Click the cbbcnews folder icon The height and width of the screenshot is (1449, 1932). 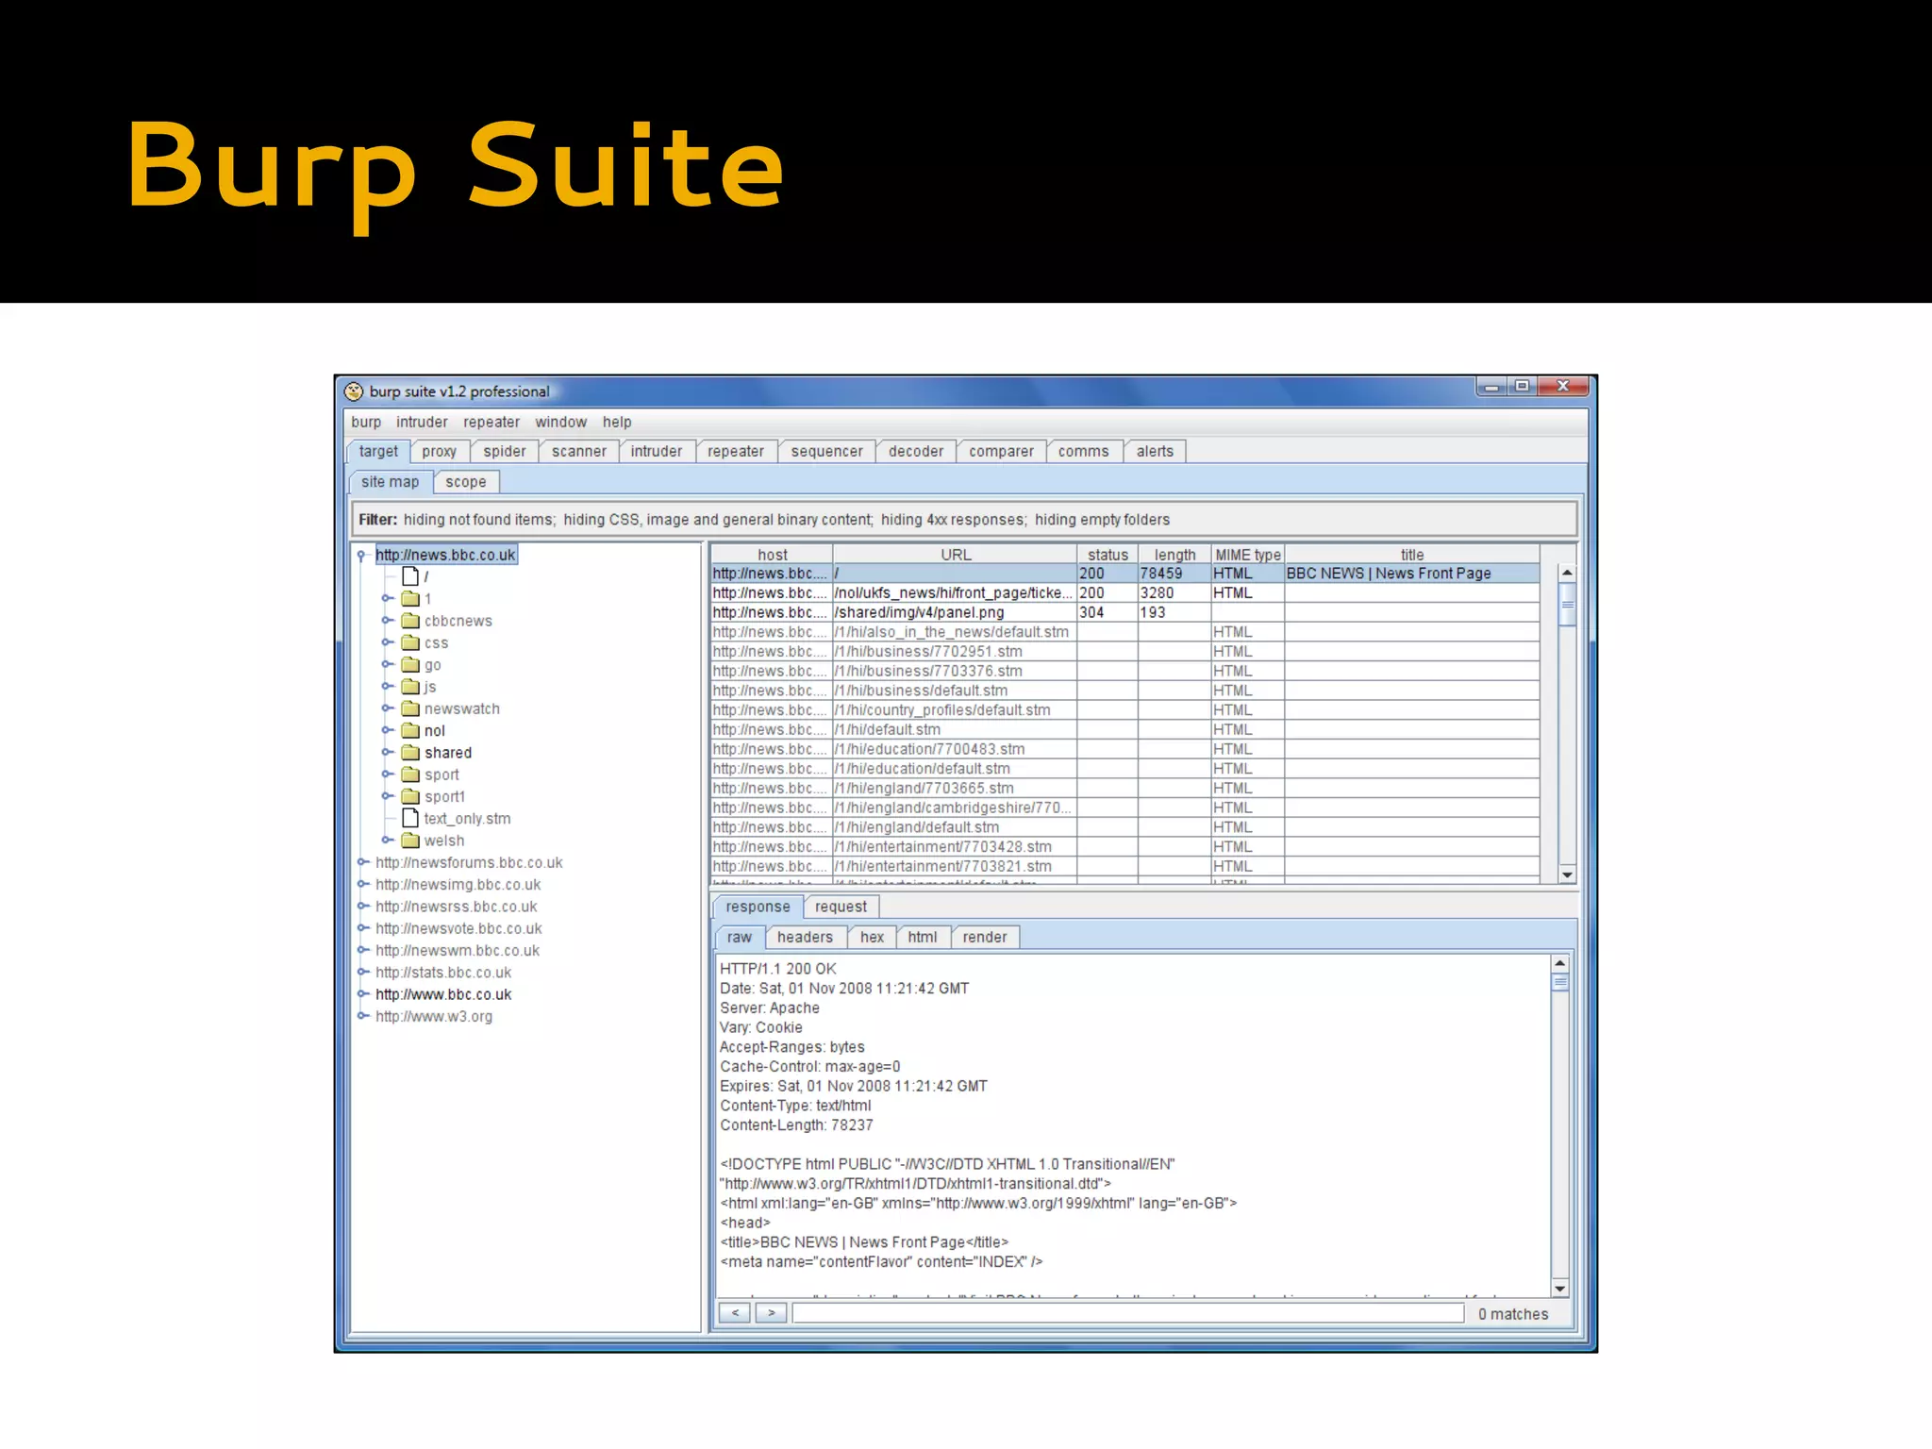(x=410, y=621)
